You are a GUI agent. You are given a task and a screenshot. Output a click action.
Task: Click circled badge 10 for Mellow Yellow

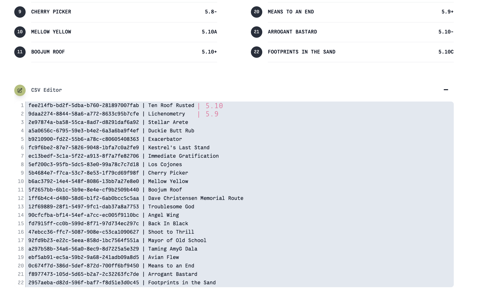tap(20, 32)
